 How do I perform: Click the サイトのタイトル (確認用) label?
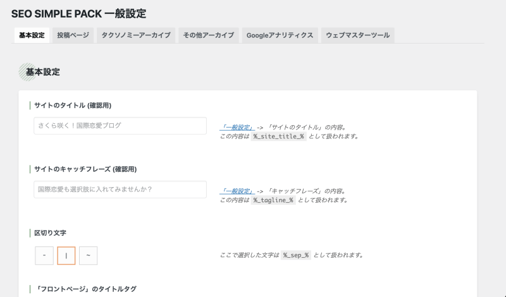pos(73,106)
